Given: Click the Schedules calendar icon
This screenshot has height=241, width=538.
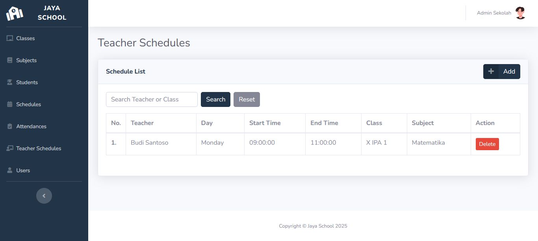Looking at the screenshot, I should pyautogui.click(x=10, y=104).
